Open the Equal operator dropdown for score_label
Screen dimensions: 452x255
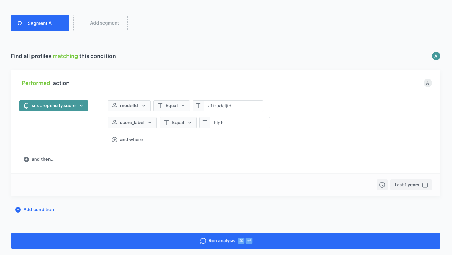tap(178, 123)
